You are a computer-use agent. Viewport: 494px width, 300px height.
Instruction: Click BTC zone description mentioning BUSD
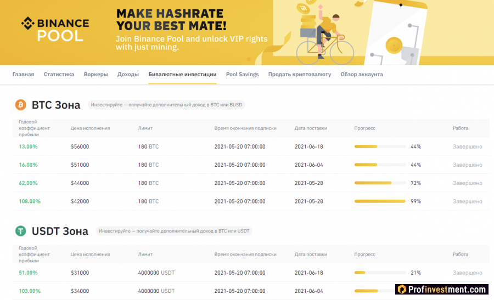pos(166,105)
